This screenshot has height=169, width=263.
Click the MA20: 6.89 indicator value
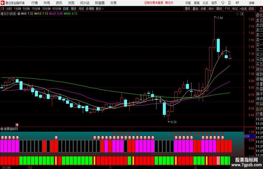pyautogui.click(x=56, y=14)
